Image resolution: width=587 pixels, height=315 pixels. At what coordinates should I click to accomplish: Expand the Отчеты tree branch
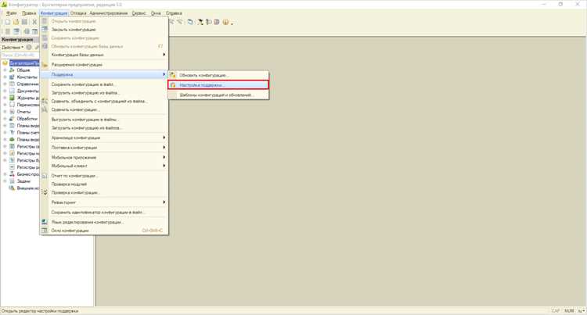pyautogui.click(x=5, y=112)
